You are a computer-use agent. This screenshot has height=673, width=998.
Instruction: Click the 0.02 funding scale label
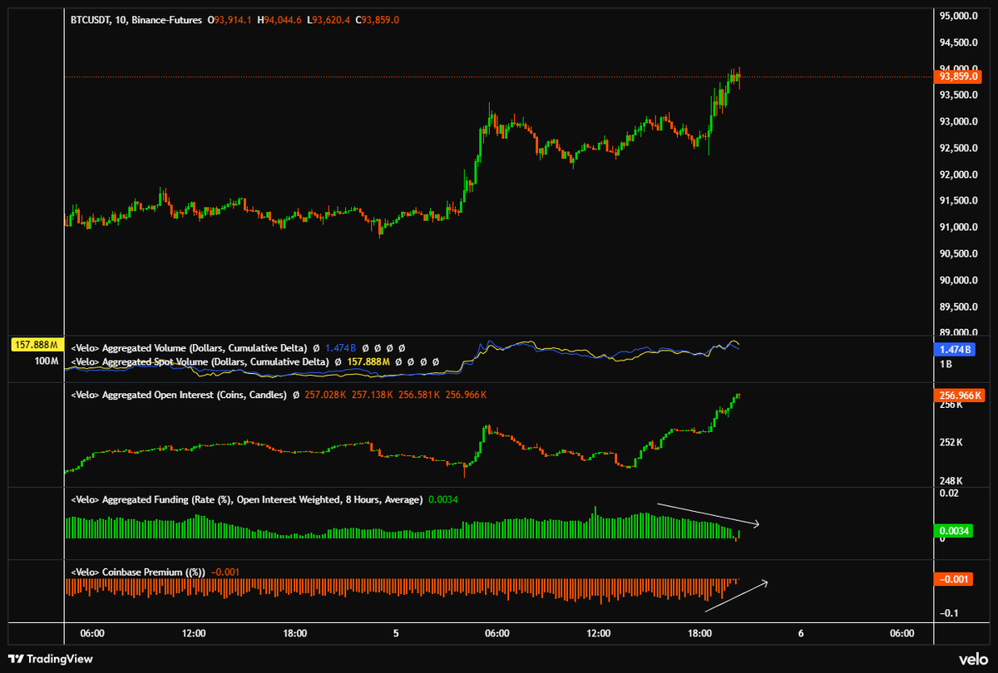pyautogui.click(x=947, y=494)
